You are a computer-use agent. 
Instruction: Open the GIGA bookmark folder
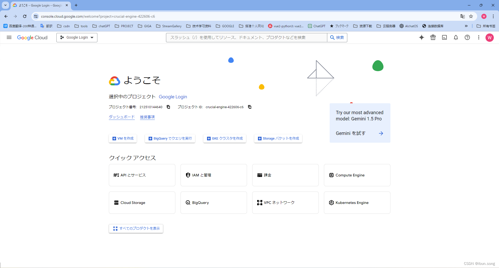(x=145, y=26)
